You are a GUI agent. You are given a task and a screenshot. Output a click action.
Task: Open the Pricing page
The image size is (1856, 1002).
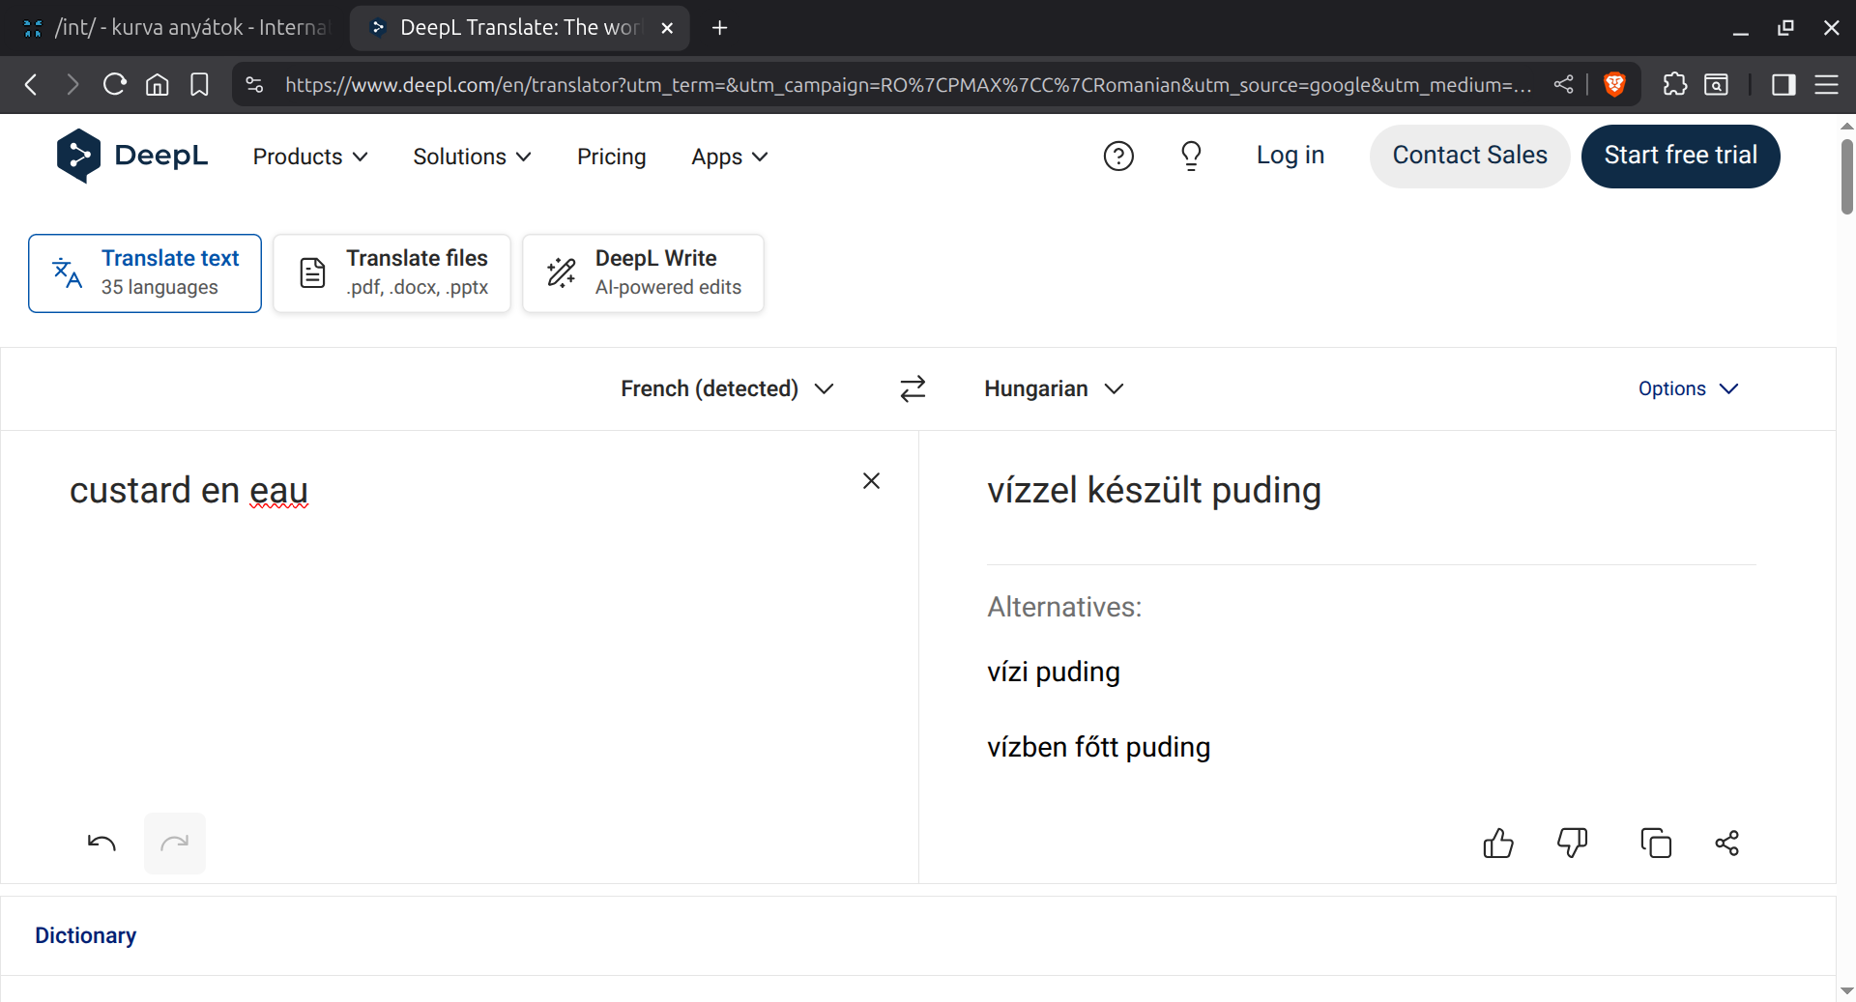(611, 157)
